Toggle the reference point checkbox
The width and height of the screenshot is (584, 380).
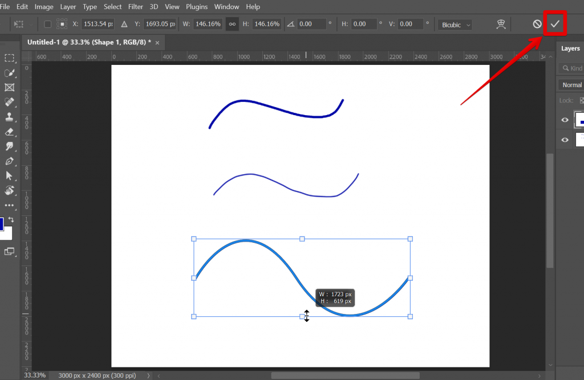[48, 24]
